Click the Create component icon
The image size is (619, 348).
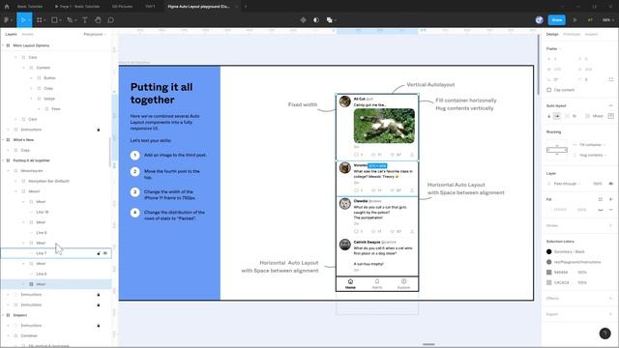303,19
